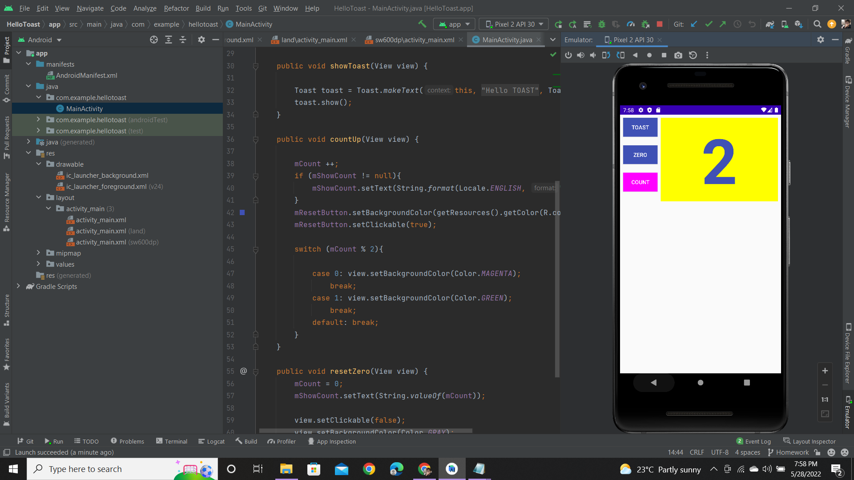Viewport: 854px width, 480px height.
Task: Open the Refactor menu
Action: pyautogui.click(x=176, y=8)
